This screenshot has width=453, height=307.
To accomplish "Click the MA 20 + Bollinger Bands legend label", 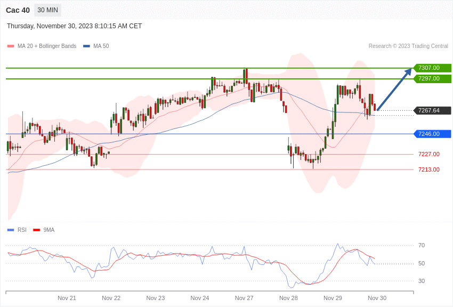I will 47,46.
